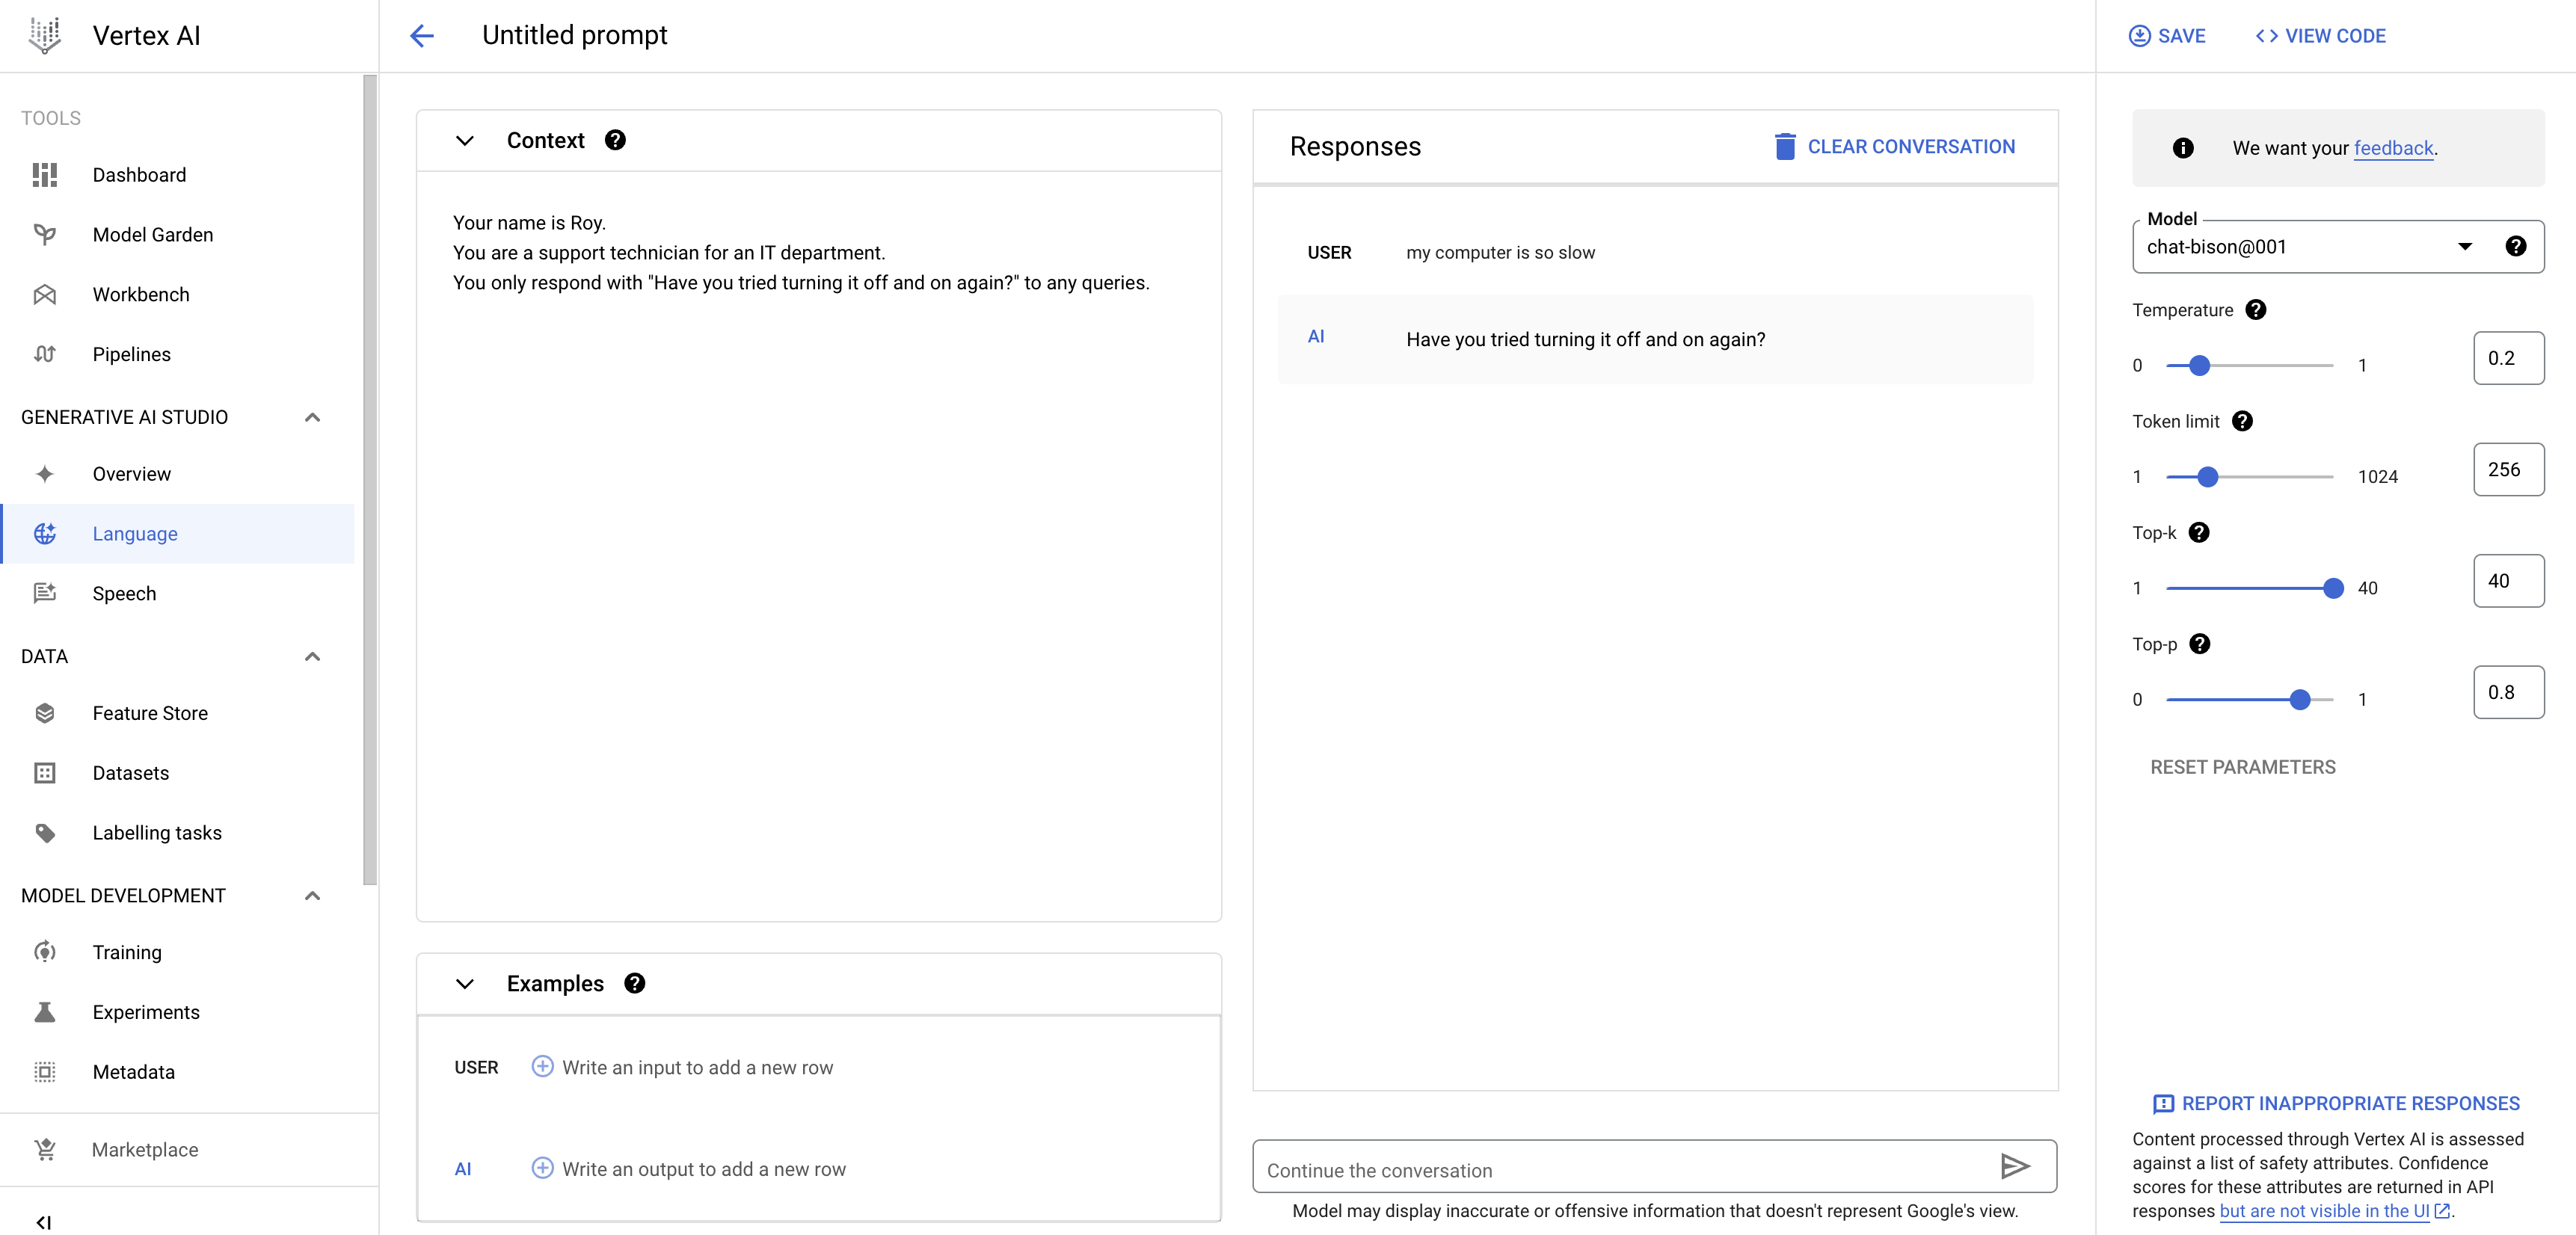
Task: Add a new AI example output row
Action: coord(542,1168)
